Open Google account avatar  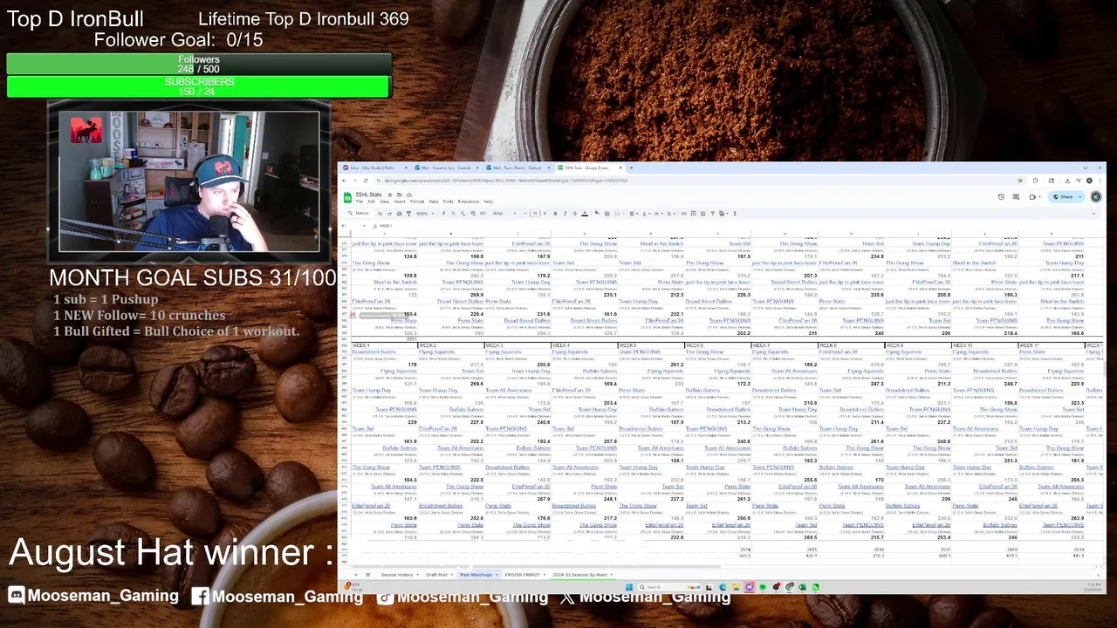pyautogui.click(x=1096, y=197)
